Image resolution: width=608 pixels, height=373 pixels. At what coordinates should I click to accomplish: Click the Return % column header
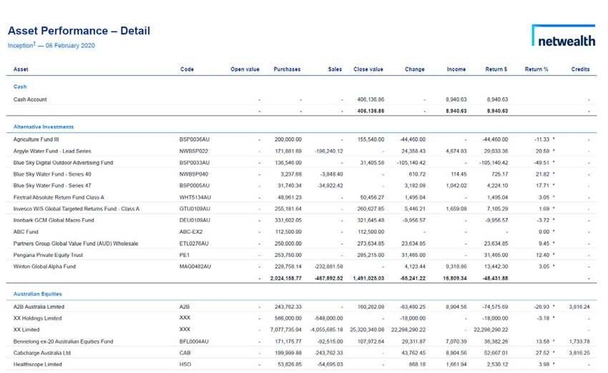tap(536, 69)
